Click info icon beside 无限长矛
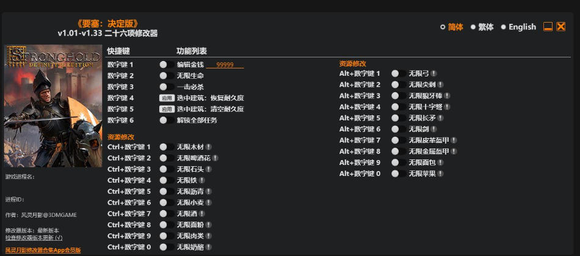This screenshot has width=580, height=256. [440, 118]
